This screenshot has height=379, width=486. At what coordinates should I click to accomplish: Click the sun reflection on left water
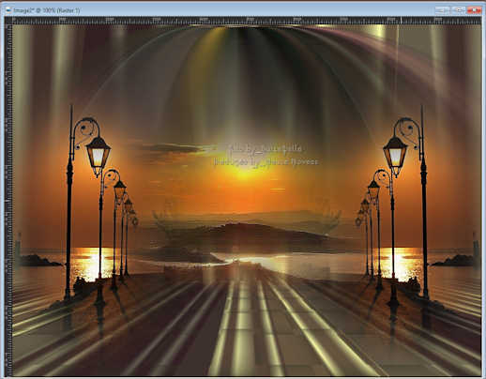pyautogui.click(x=91, y=264)
